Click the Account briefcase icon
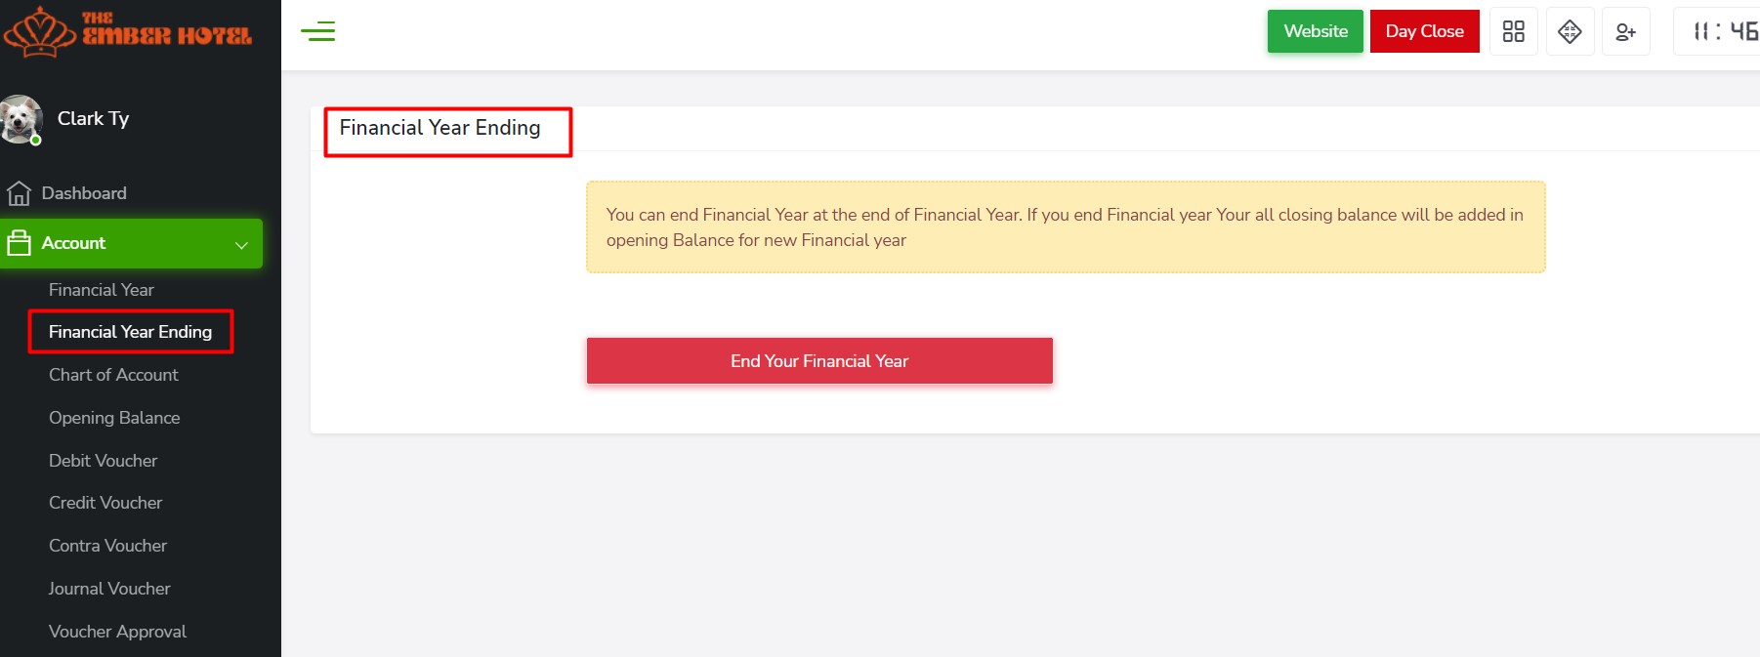1760x657 pixels. tap(19, 243)
